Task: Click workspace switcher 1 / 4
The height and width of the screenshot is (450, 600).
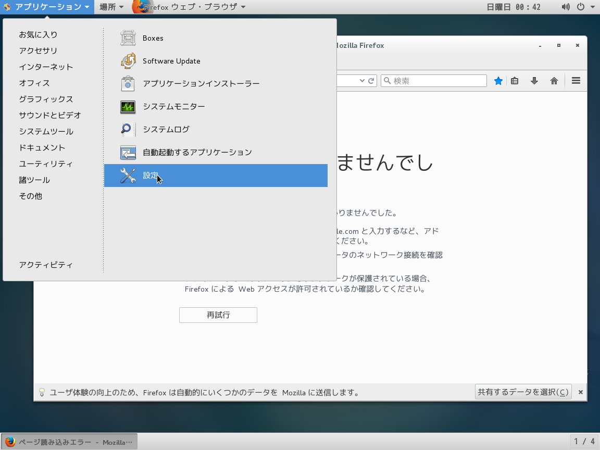Action: click(x=584, y=442)
